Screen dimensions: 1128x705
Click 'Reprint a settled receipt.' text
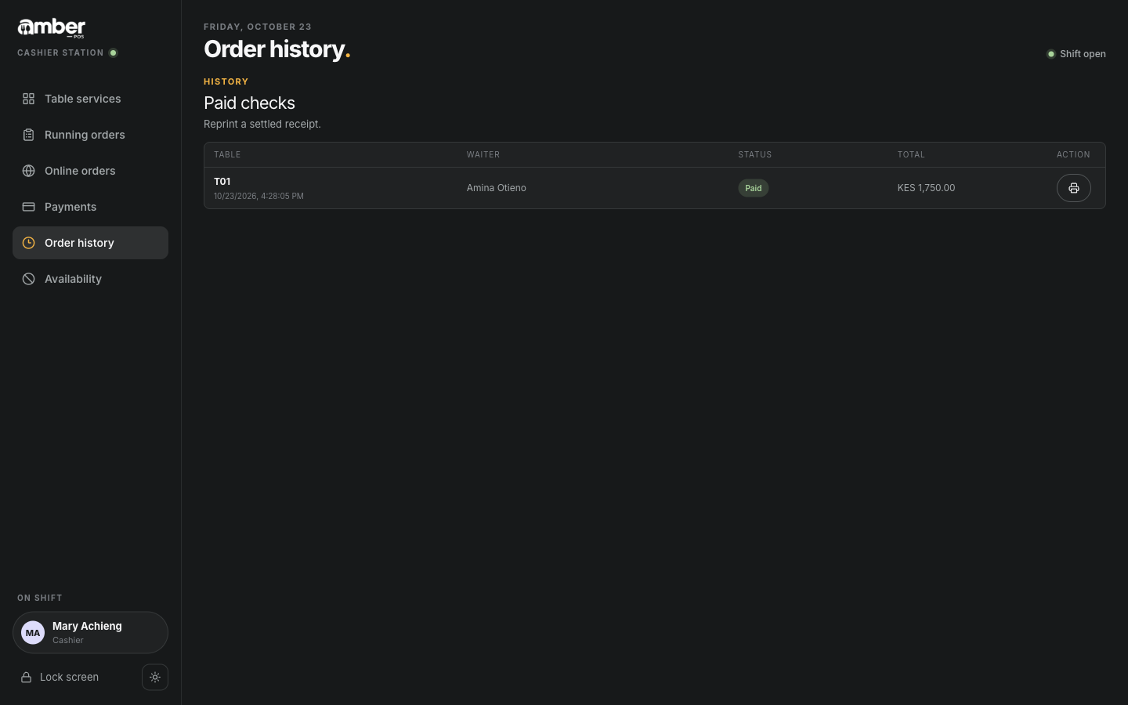tap(262, 124)
